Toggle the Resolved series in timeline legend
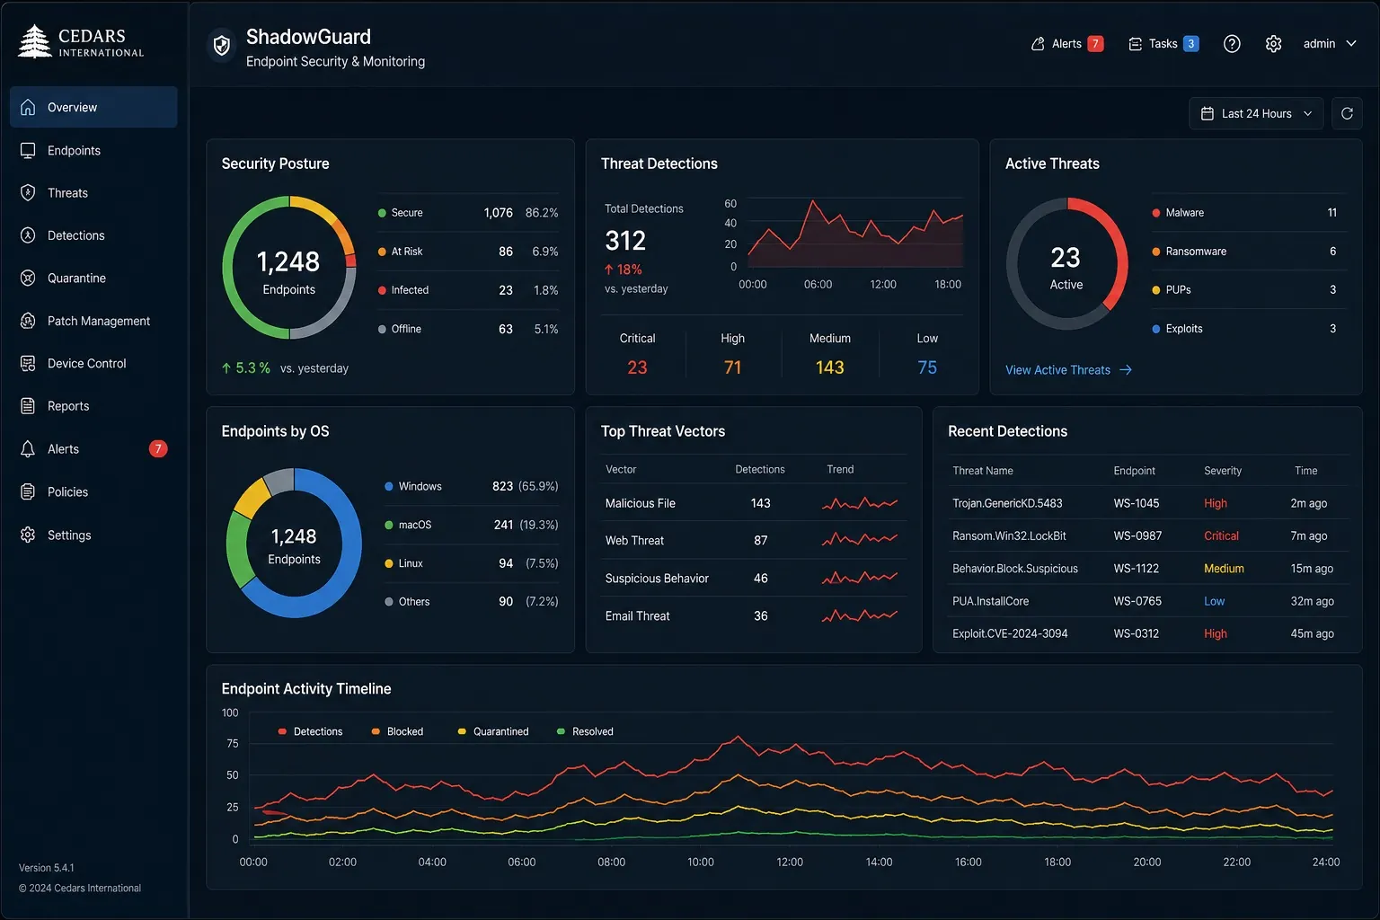 click(586, 731)
